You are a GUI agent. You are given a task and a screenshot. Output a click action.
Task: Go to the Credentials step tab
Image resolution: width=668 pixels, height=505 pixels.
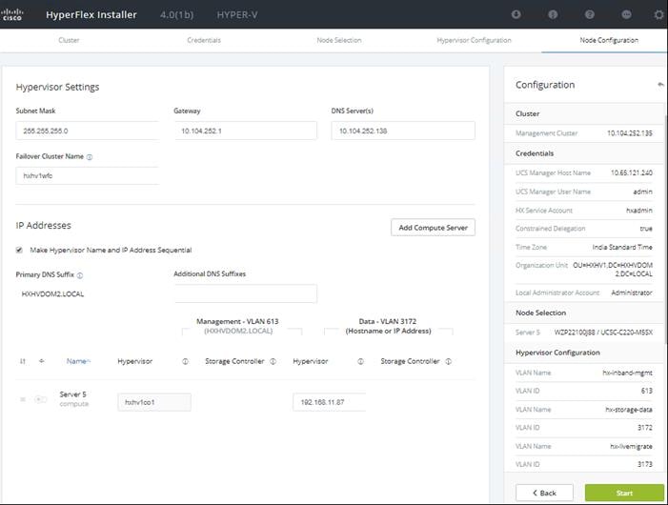point(204,40)
